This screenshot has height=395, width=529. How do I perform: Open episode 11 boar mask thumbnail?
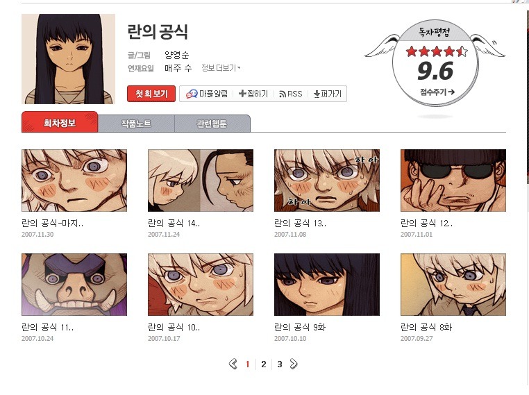click(x=74, y=285)
